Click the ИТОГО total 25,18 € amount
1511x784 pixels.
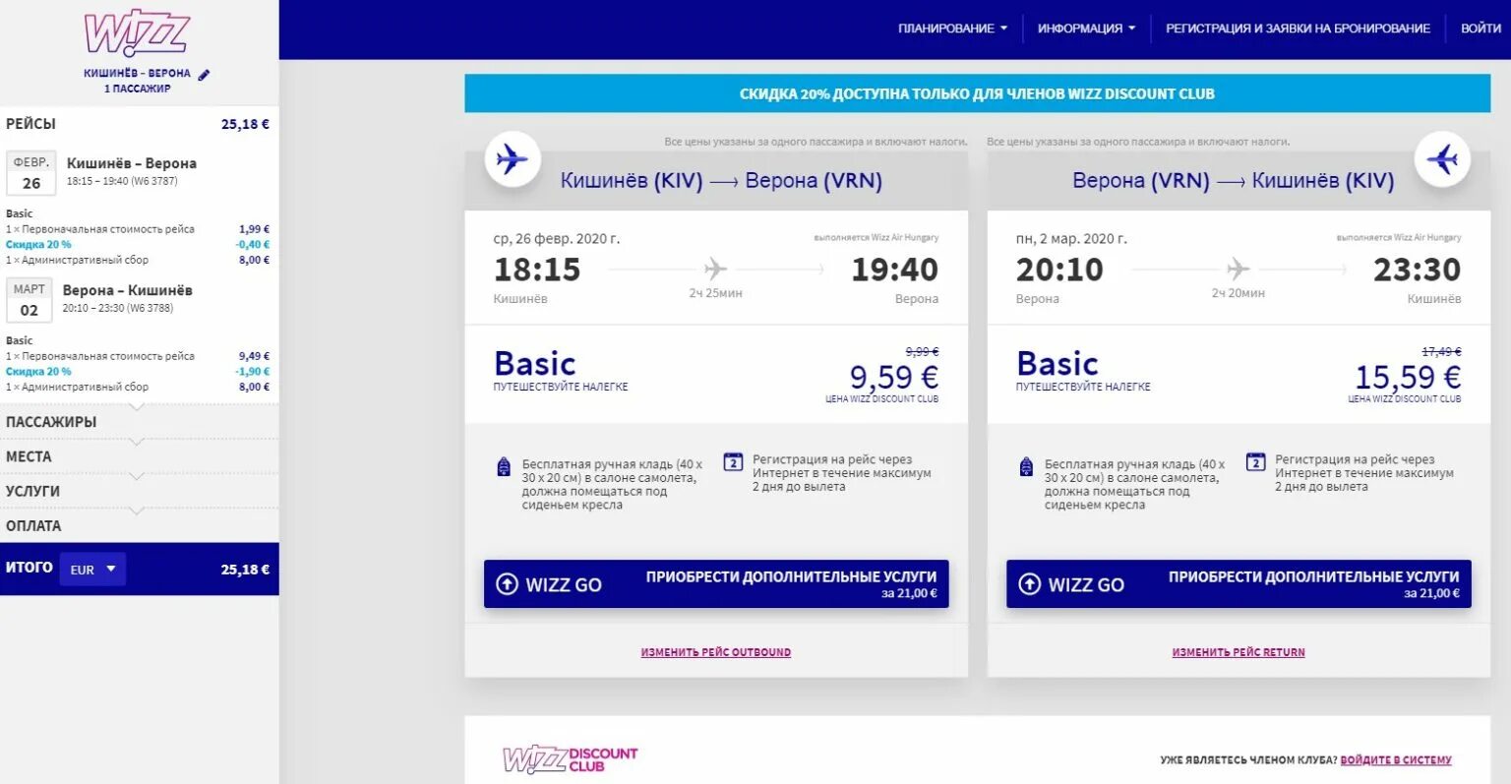pyautogui.click(x=245, y=570)
